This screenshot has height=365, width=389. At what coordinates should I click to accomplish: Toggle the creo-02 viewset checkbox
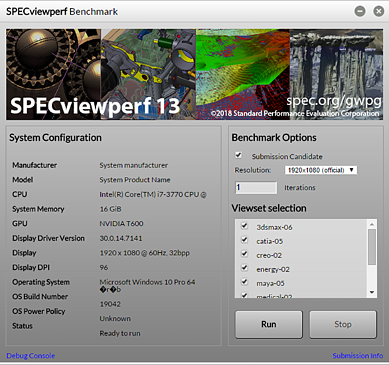coord(244,254)
